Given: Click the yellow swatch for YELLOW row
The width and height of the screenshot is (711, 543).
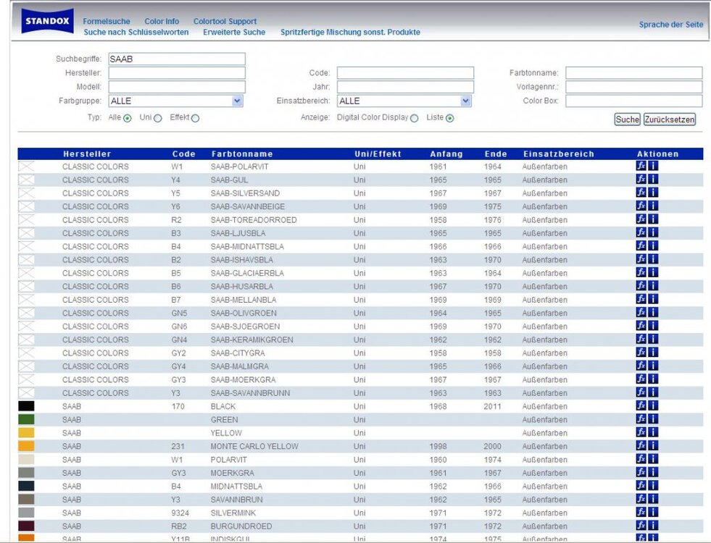Looking at the screenshot, I should 26,432.
